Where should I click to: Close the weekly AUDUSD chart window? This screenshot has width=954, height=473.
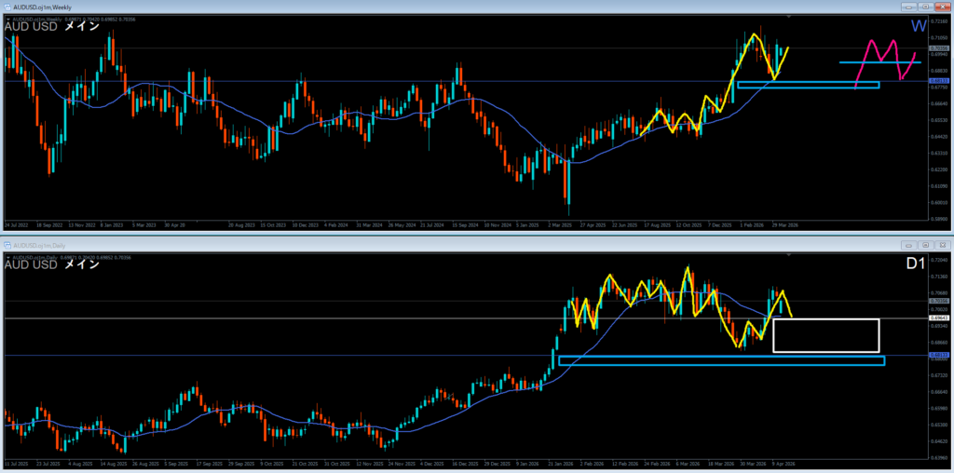click(944, 7)
